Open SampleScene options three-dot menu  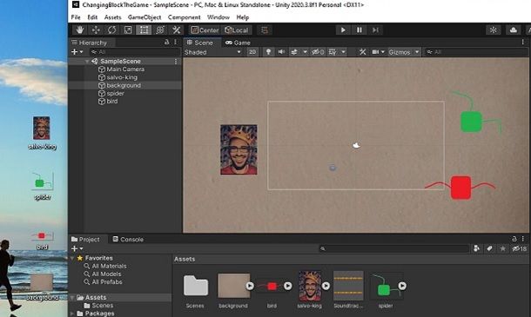click(x=176, y=61)
